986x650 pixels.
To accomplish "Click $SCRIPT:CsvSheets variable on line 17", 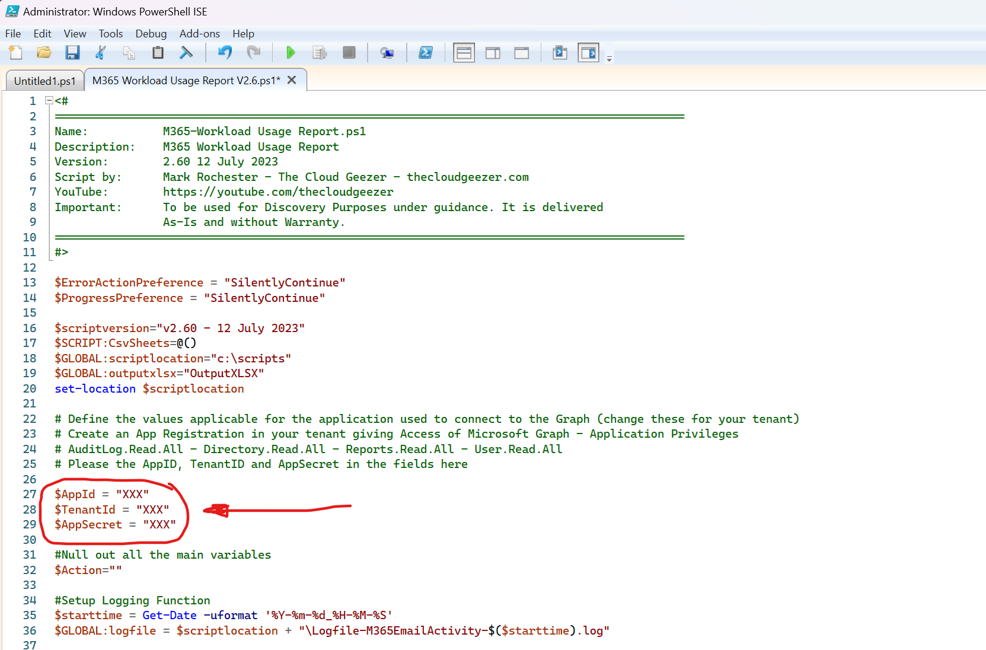I will [x=112, y=343].
